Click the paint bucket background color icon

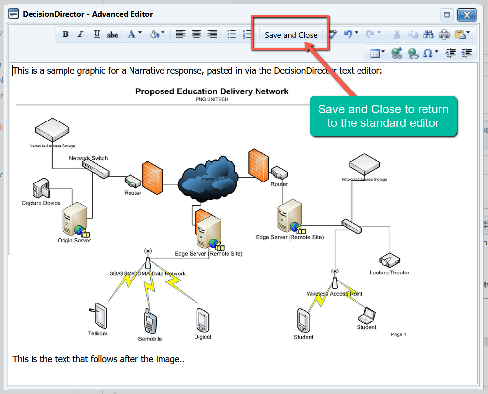(x=154, y=34)
